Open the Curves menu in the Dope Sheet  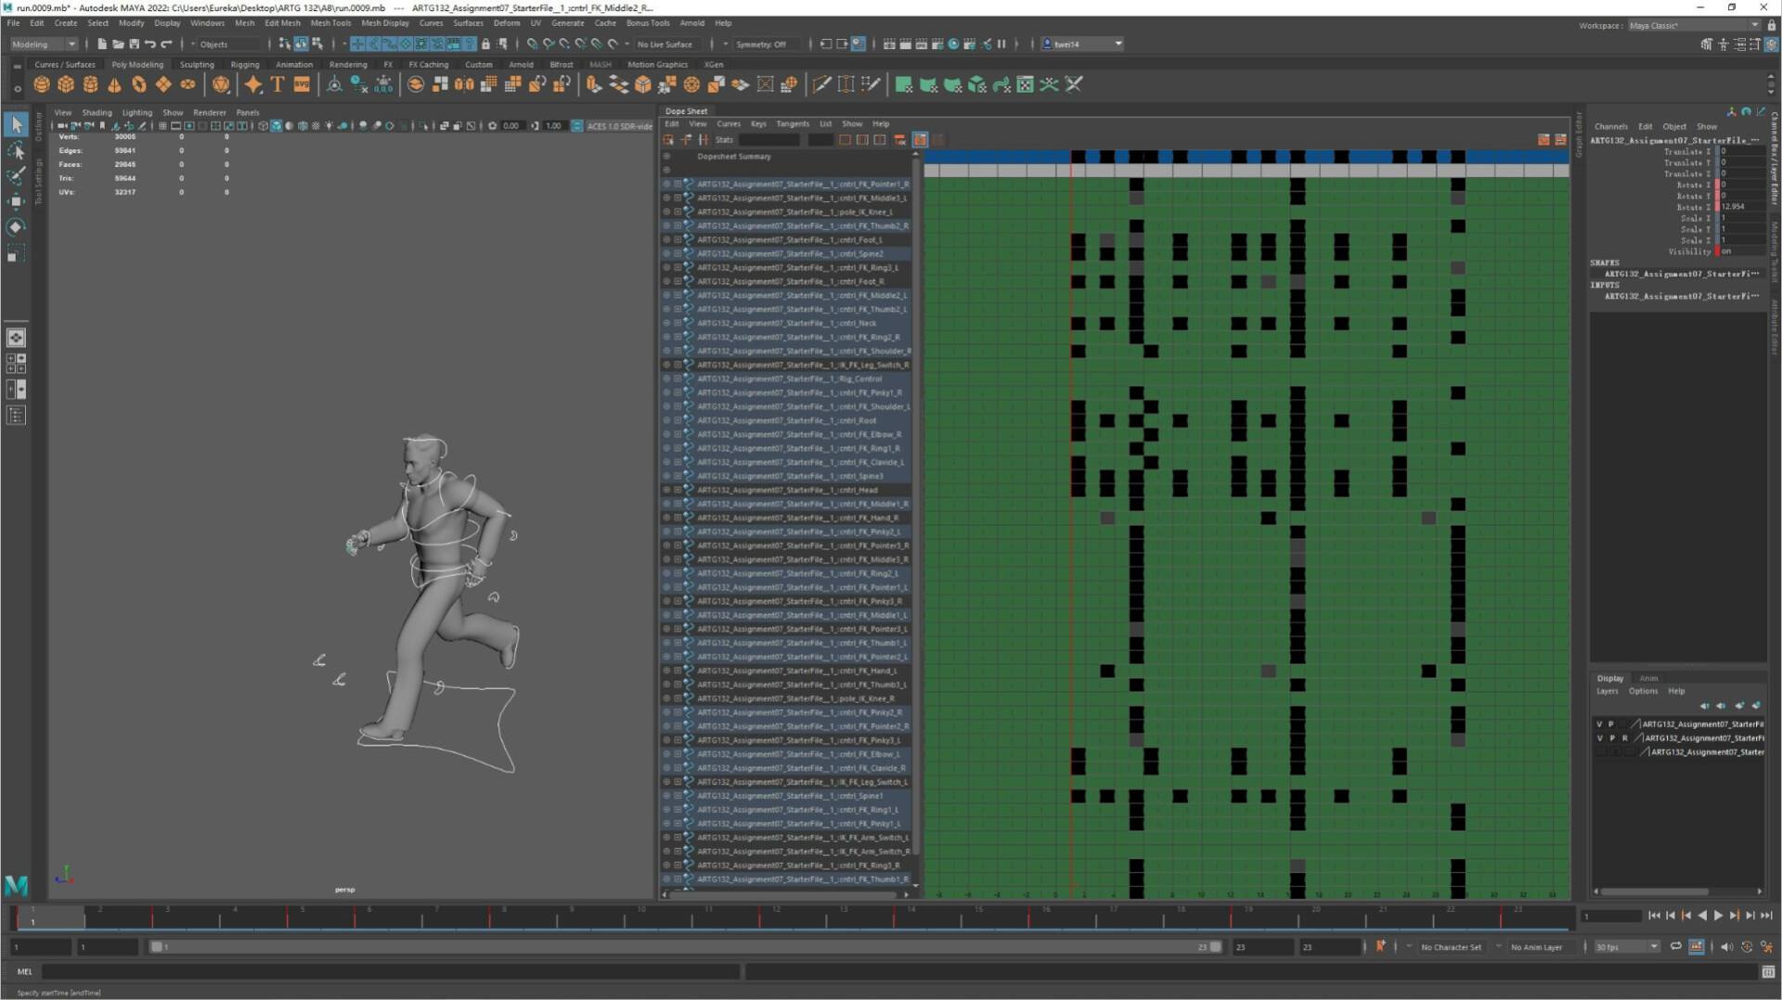[x=730, y=123]
